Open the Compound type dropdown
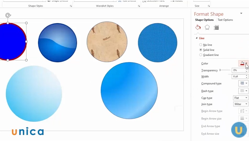Screen dimensions: 249x141 coord(243,84)
